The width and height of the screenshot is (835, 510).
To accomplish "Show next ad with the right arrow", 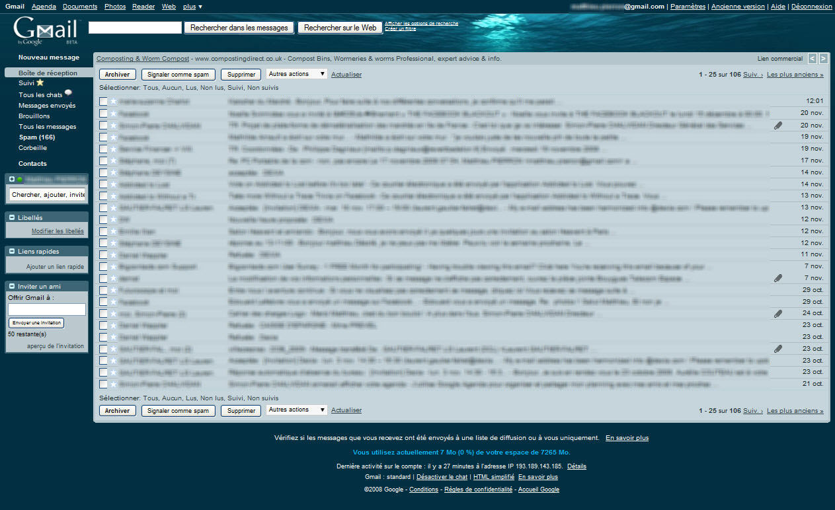I will click(x=823, y=58).
